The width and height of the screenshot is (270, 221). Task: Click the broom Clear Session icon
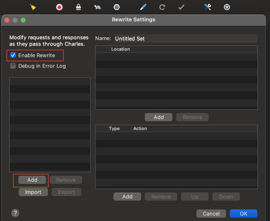pyautogui.click(x=33, y=7)
